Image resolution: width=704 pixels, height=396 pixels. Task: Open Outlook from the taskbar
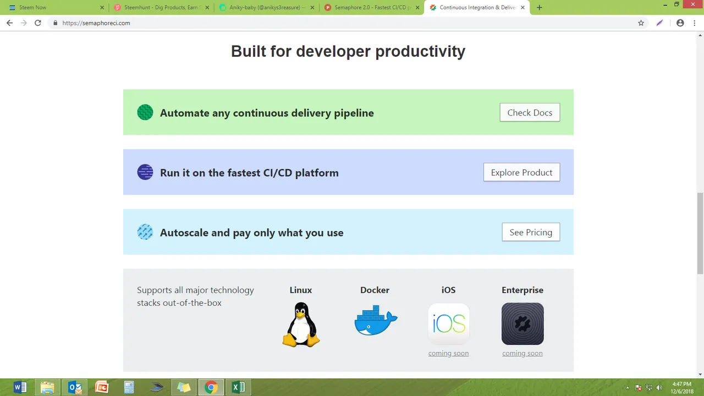tap(75, 387)
